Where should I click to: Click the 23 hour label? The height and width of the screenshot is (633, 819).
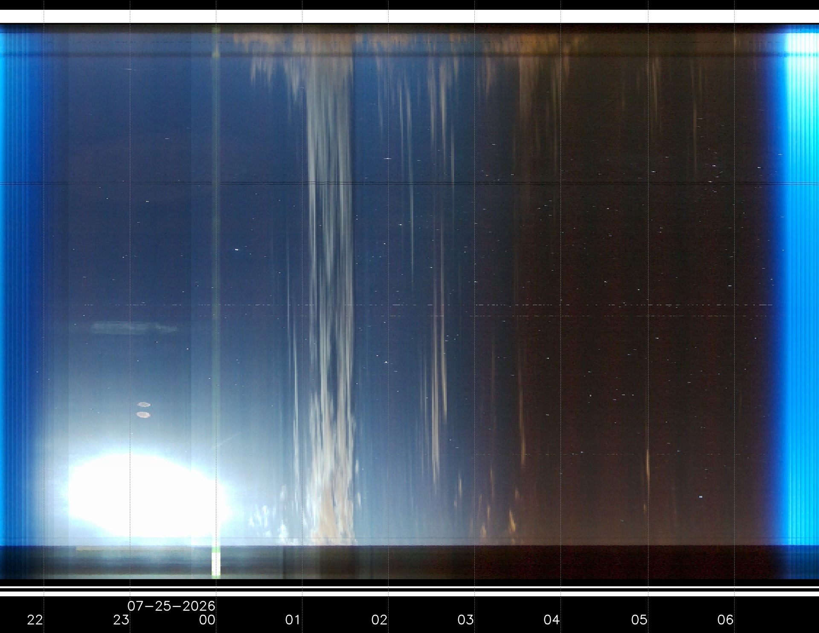(121, 620)
